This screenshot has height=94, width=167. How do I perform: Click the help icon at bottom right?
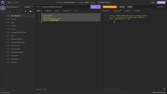pyautogui.click(x=164, y=89)
